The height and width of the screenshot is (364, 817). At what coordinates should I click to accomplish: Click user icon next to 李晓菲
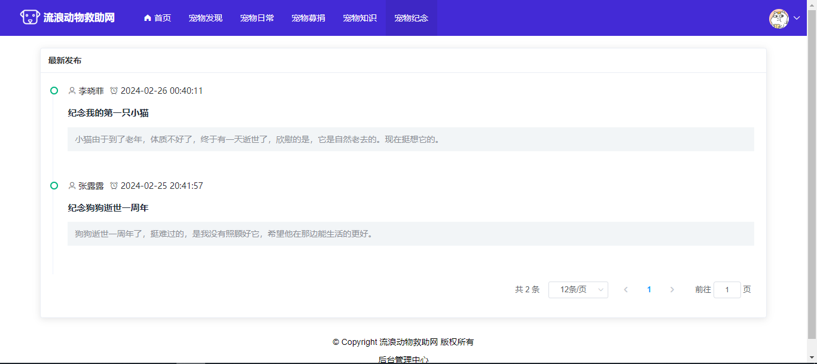tap(72, 91)
